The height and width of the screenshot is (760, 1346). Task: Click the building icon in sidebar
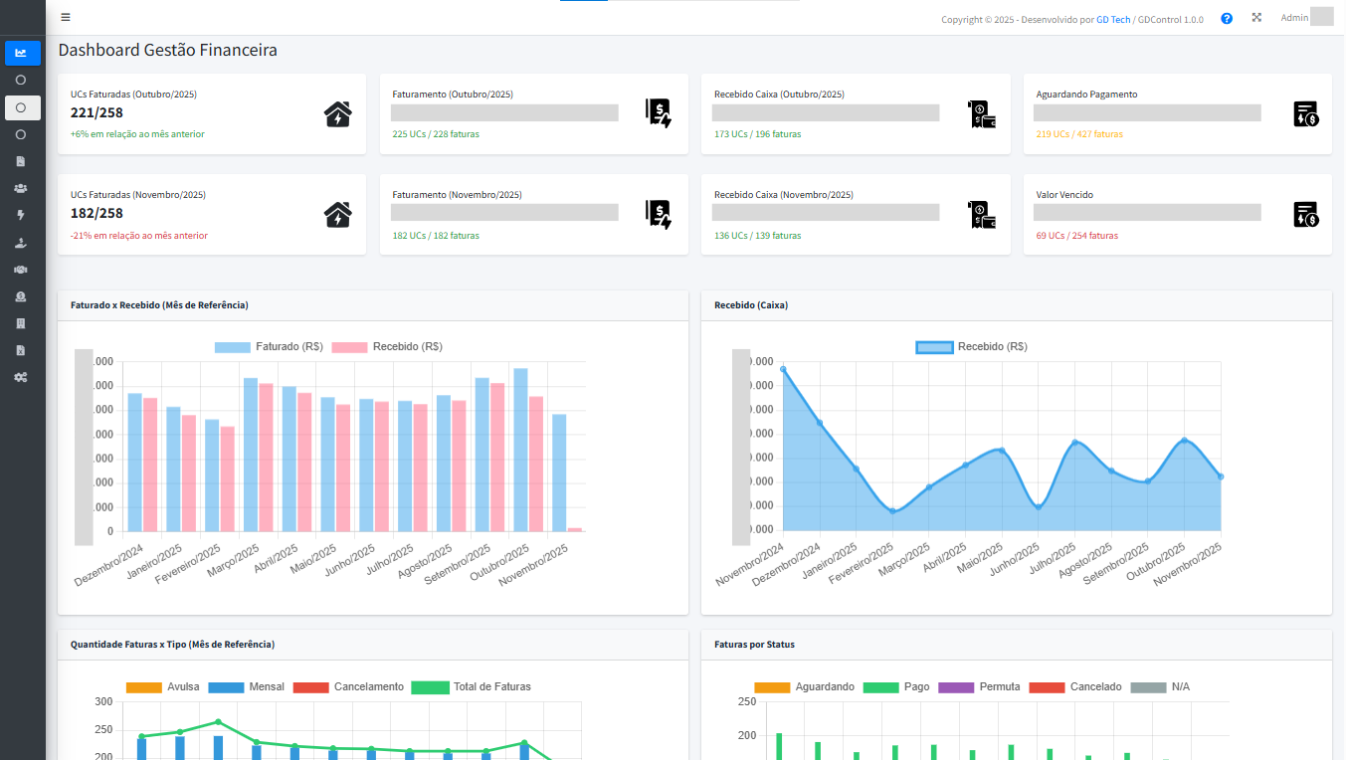(22, 323)
